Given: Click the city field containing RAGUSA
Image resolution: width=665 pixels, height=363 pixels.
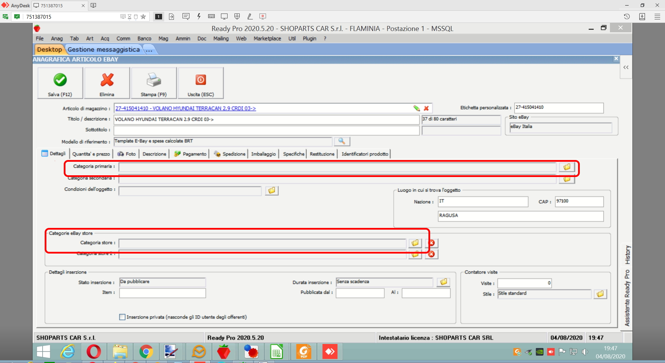Looking at the screenshot, I should [x=521, y=216].
